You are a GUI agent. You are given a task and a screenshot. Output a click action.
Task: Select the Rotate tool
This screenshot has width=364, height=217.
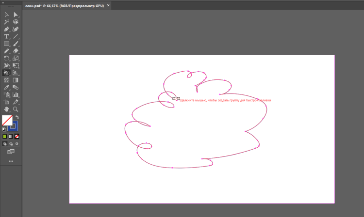[x=6, y=58]
